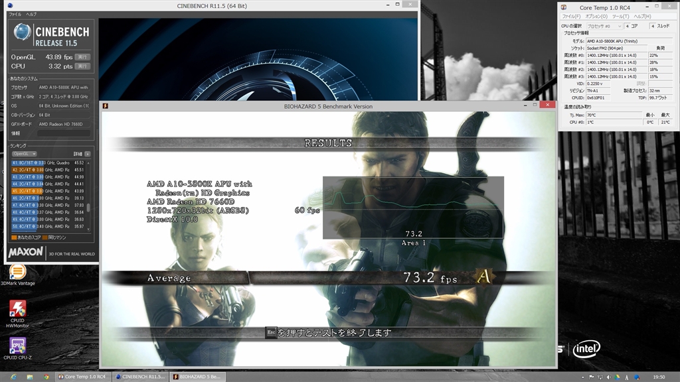680x382 pixels.
Task: Click Internet Explorer icon in taskbar
Action: 13,377
